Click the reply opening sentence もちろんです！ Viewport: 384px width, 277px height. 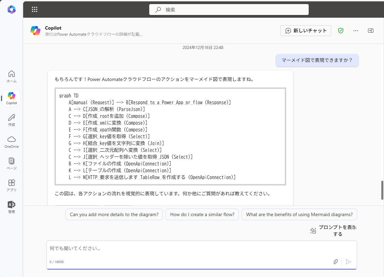154,79
